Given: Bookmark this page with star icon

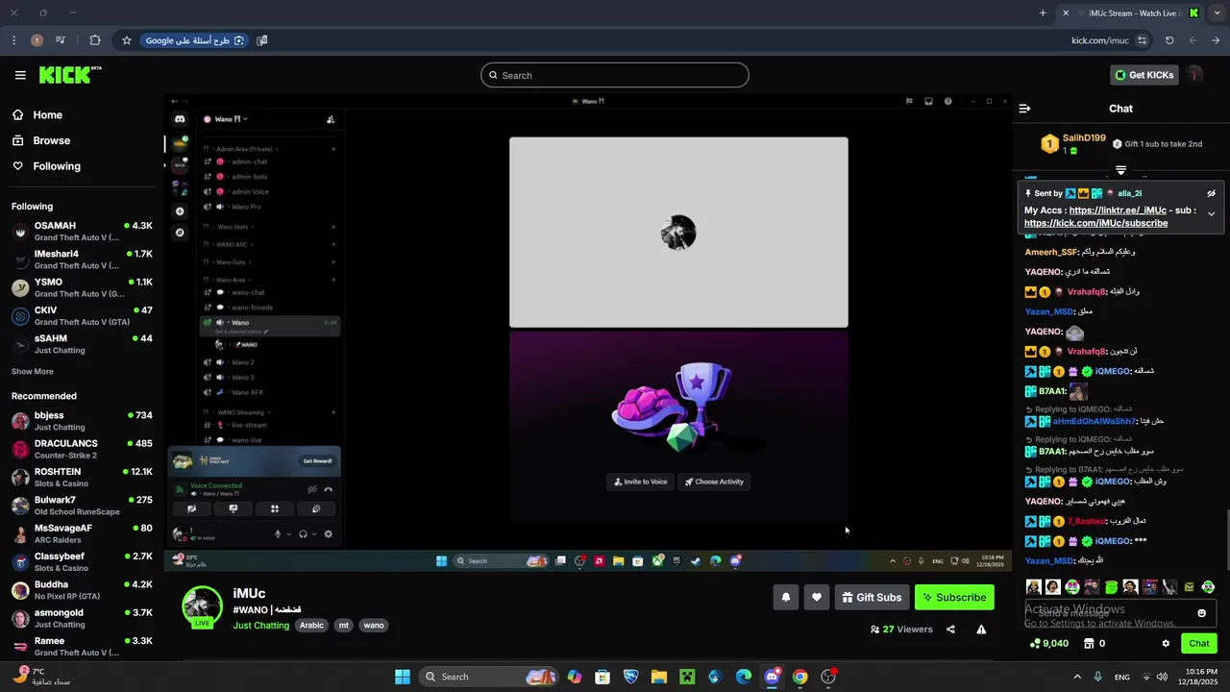Looking at the screenshot, I should [126, 40].
